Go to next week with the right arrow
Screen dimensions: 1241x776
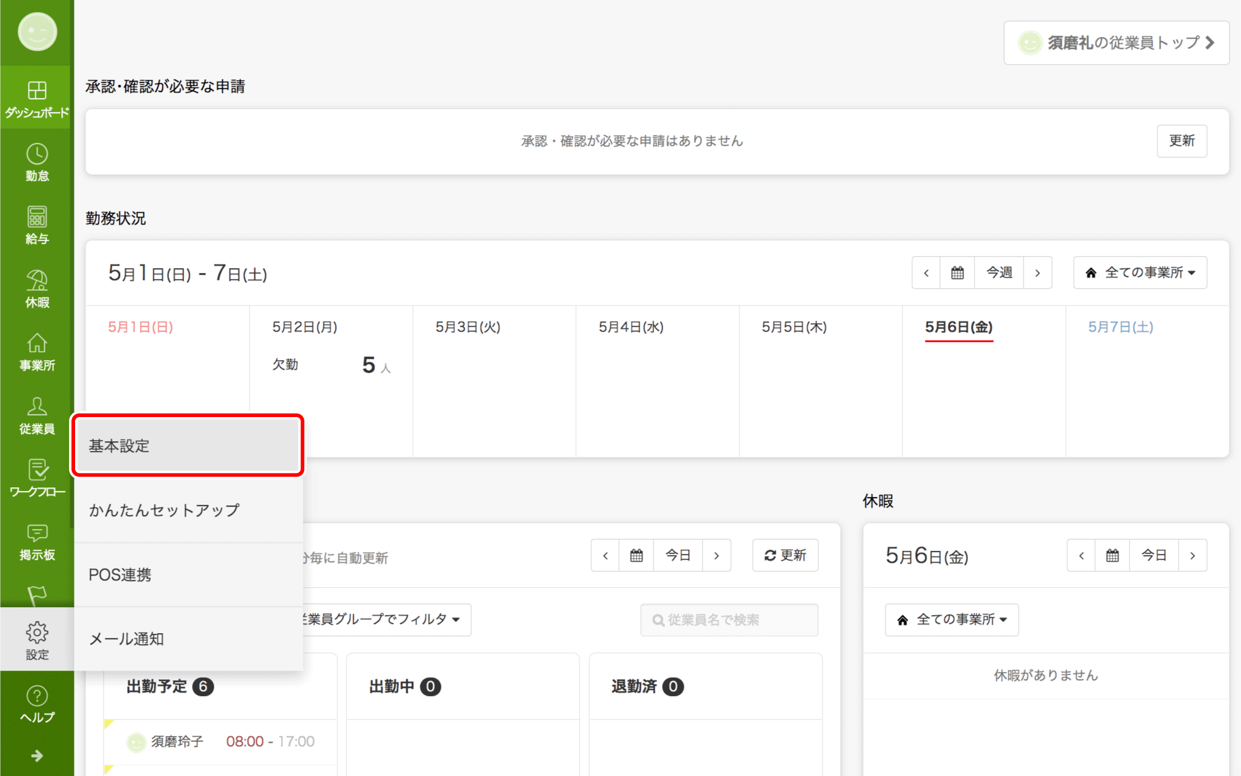tap(1038, 272)
